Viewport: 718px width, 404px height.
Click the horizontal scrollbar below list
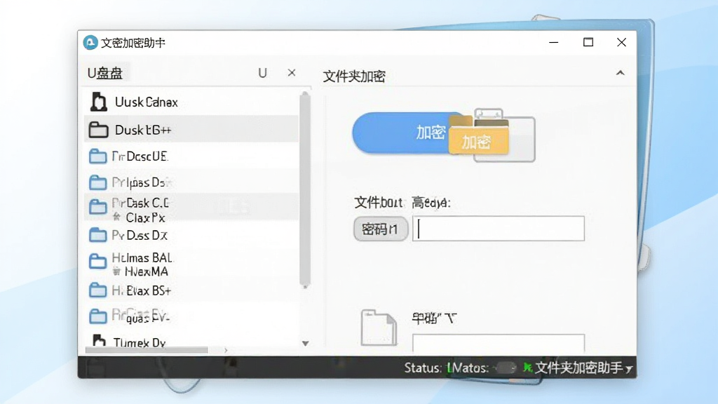pos(147,350)
